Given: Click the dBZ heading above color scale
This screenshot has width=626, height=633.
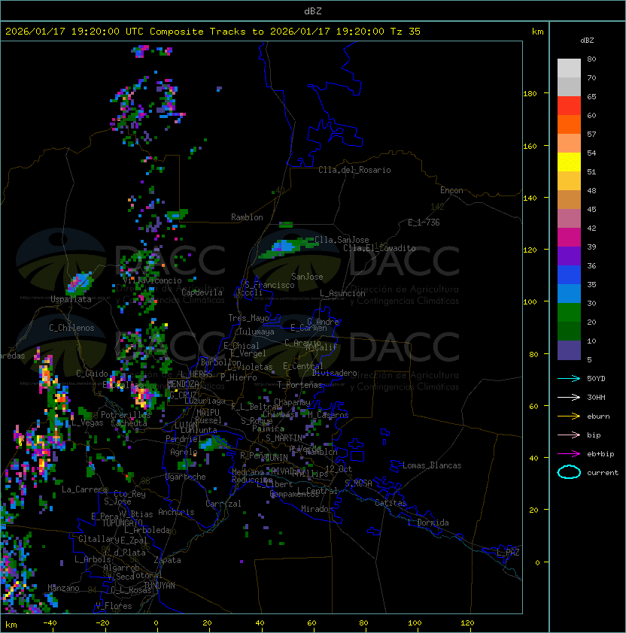Looking at the screenshot, I should 587,41.
